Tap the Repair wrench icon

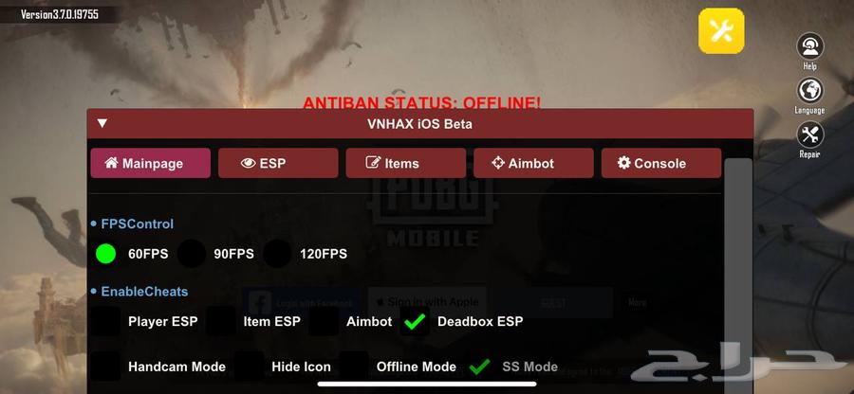(x=810, y=134)
